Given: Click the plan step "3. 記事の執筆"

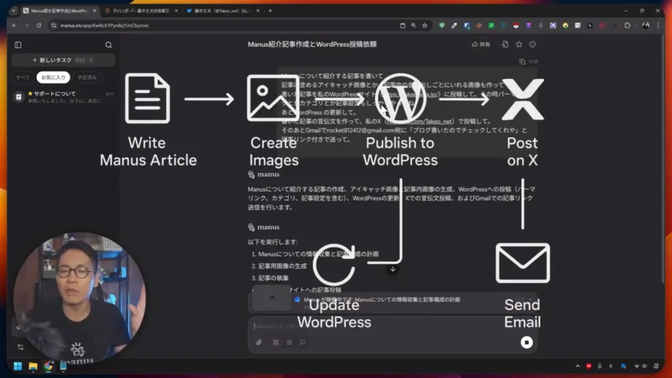Looking at the screenshot, I should pos(270,278).
